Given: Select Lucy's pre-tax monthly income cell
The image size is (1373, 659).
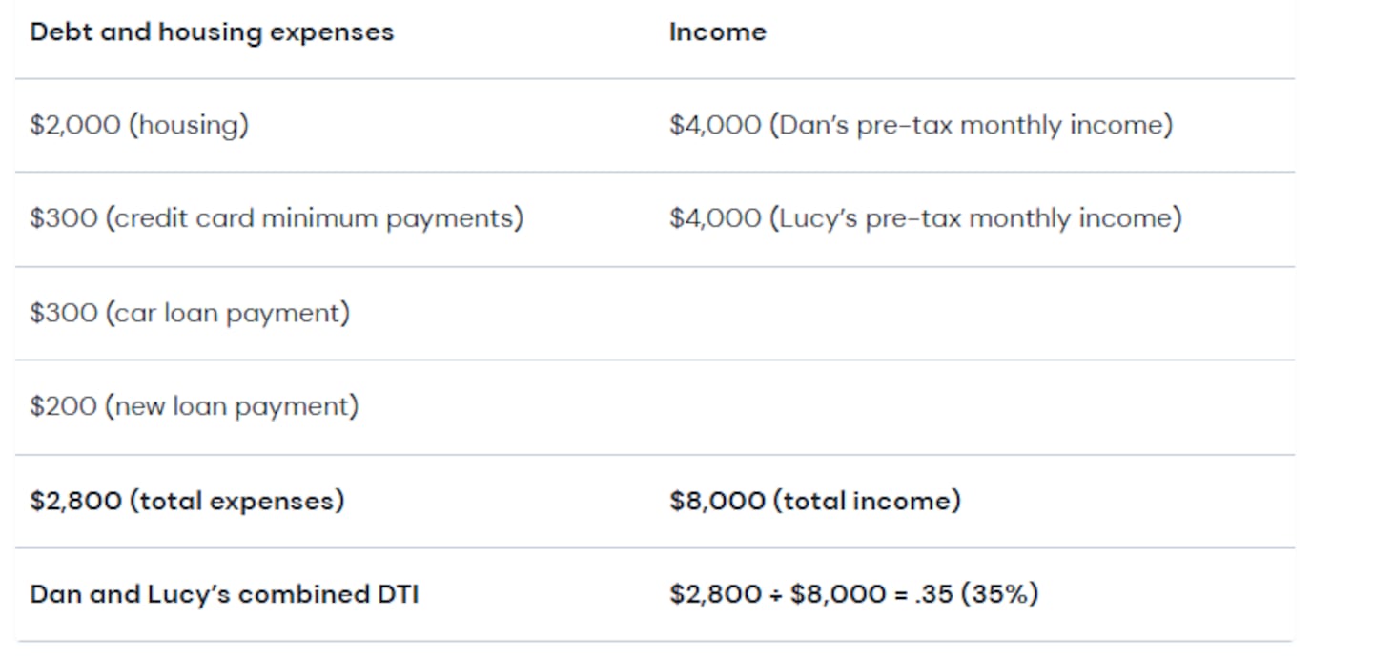Looking at the screenshot, I should pyautogui.click(x=925, y=218).
